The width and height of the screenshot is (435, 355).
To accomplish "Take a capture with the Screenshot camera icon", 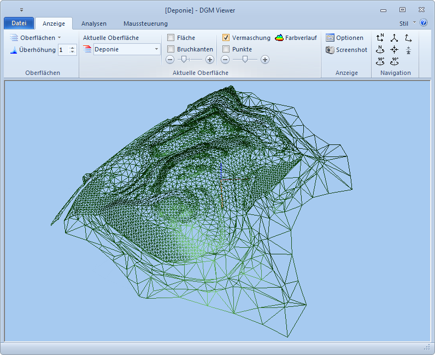I will (x=330, y=50).
